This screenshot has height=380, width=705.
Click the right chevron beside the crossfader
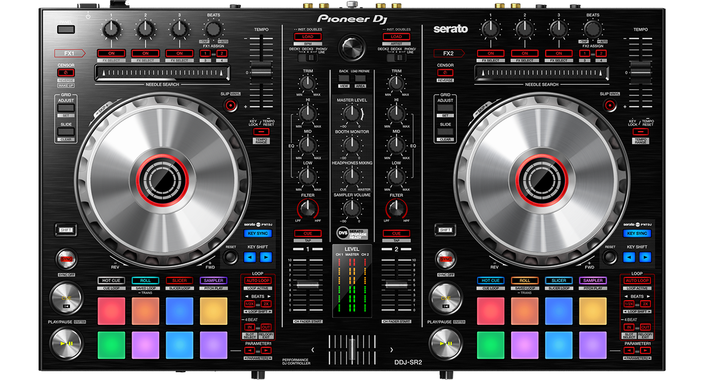point(392,350)
